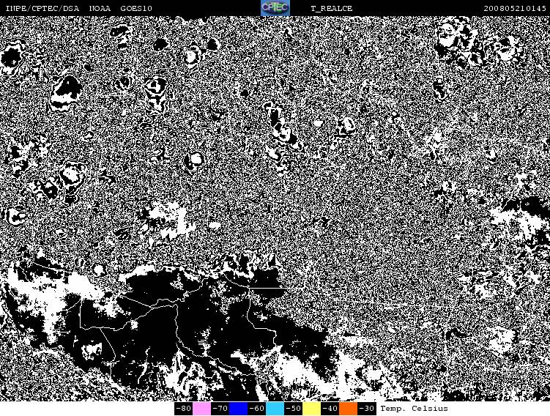Select the yellow -50 legend color swatch

311,409
